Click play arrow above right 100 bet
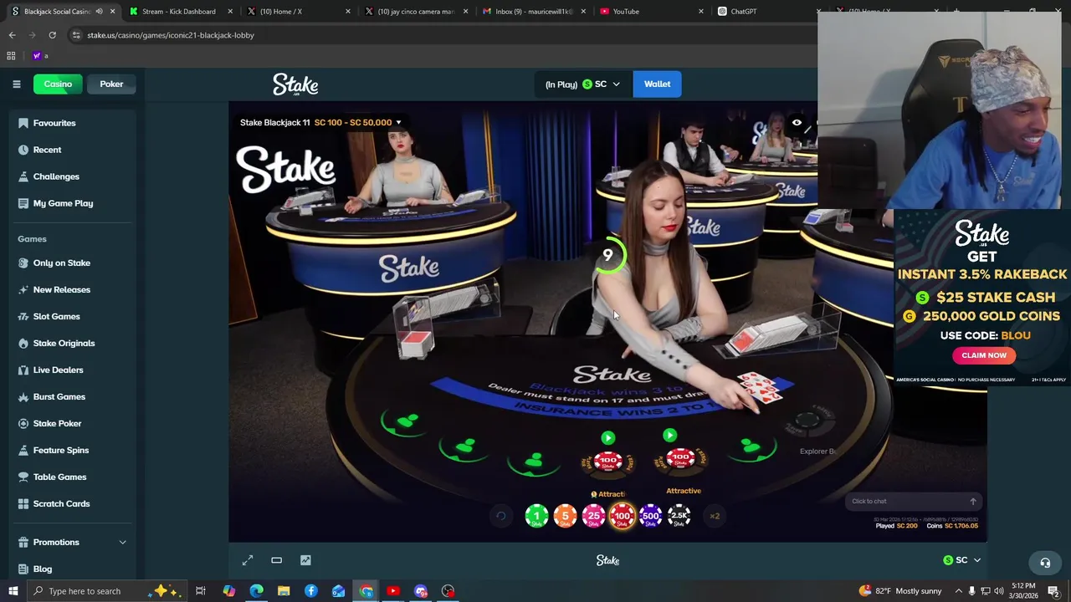1071x602 pixels. coord(669,435)
